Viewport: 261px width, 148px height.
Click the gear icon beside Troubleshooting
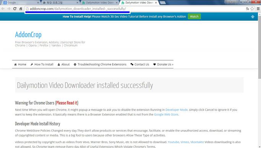click(75, 64)
